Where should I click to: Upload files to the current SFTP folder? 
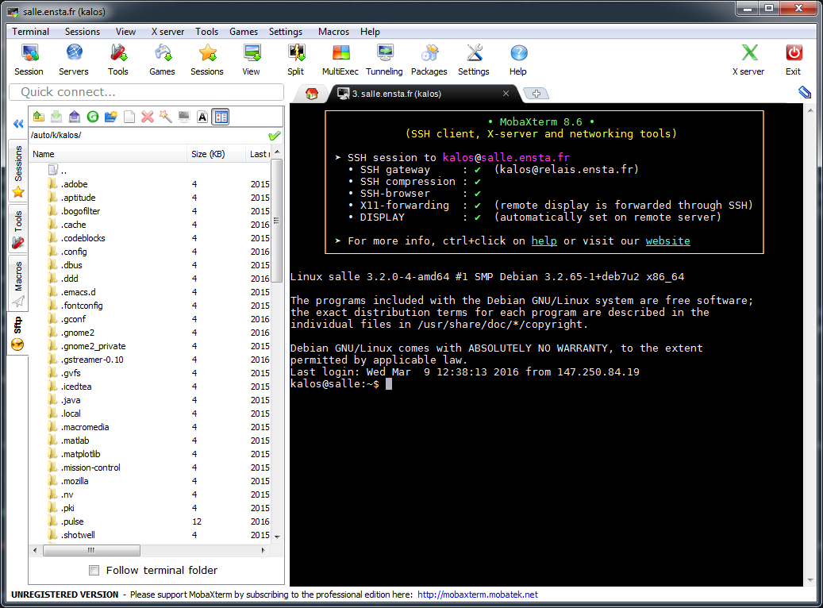point(75,117)
